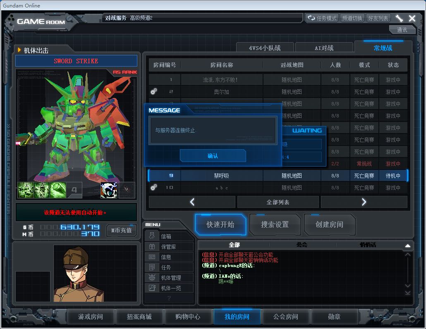Open the 保管库 storage icon in menu
The width and height of the screenshot is (426, 329).
(152, 246)
